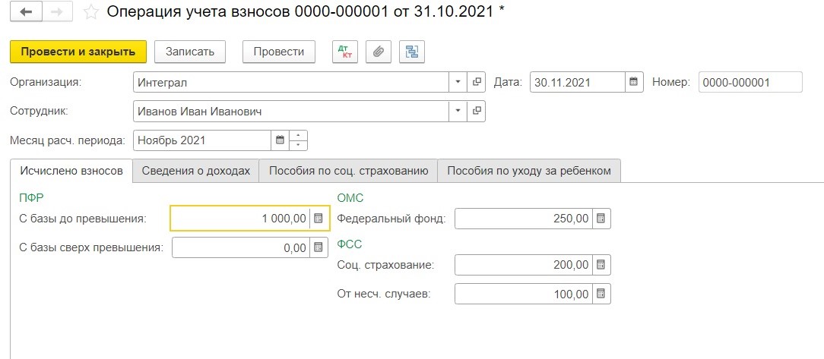Open calculator for Федеральный фонд

point(602,219)
